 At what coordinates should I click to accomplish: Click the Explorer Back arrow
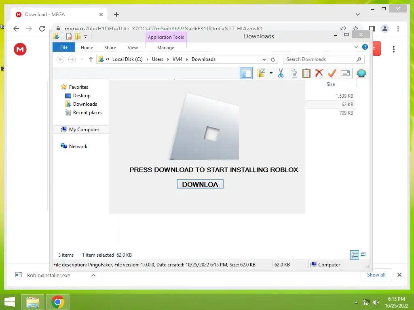(61, 59)
